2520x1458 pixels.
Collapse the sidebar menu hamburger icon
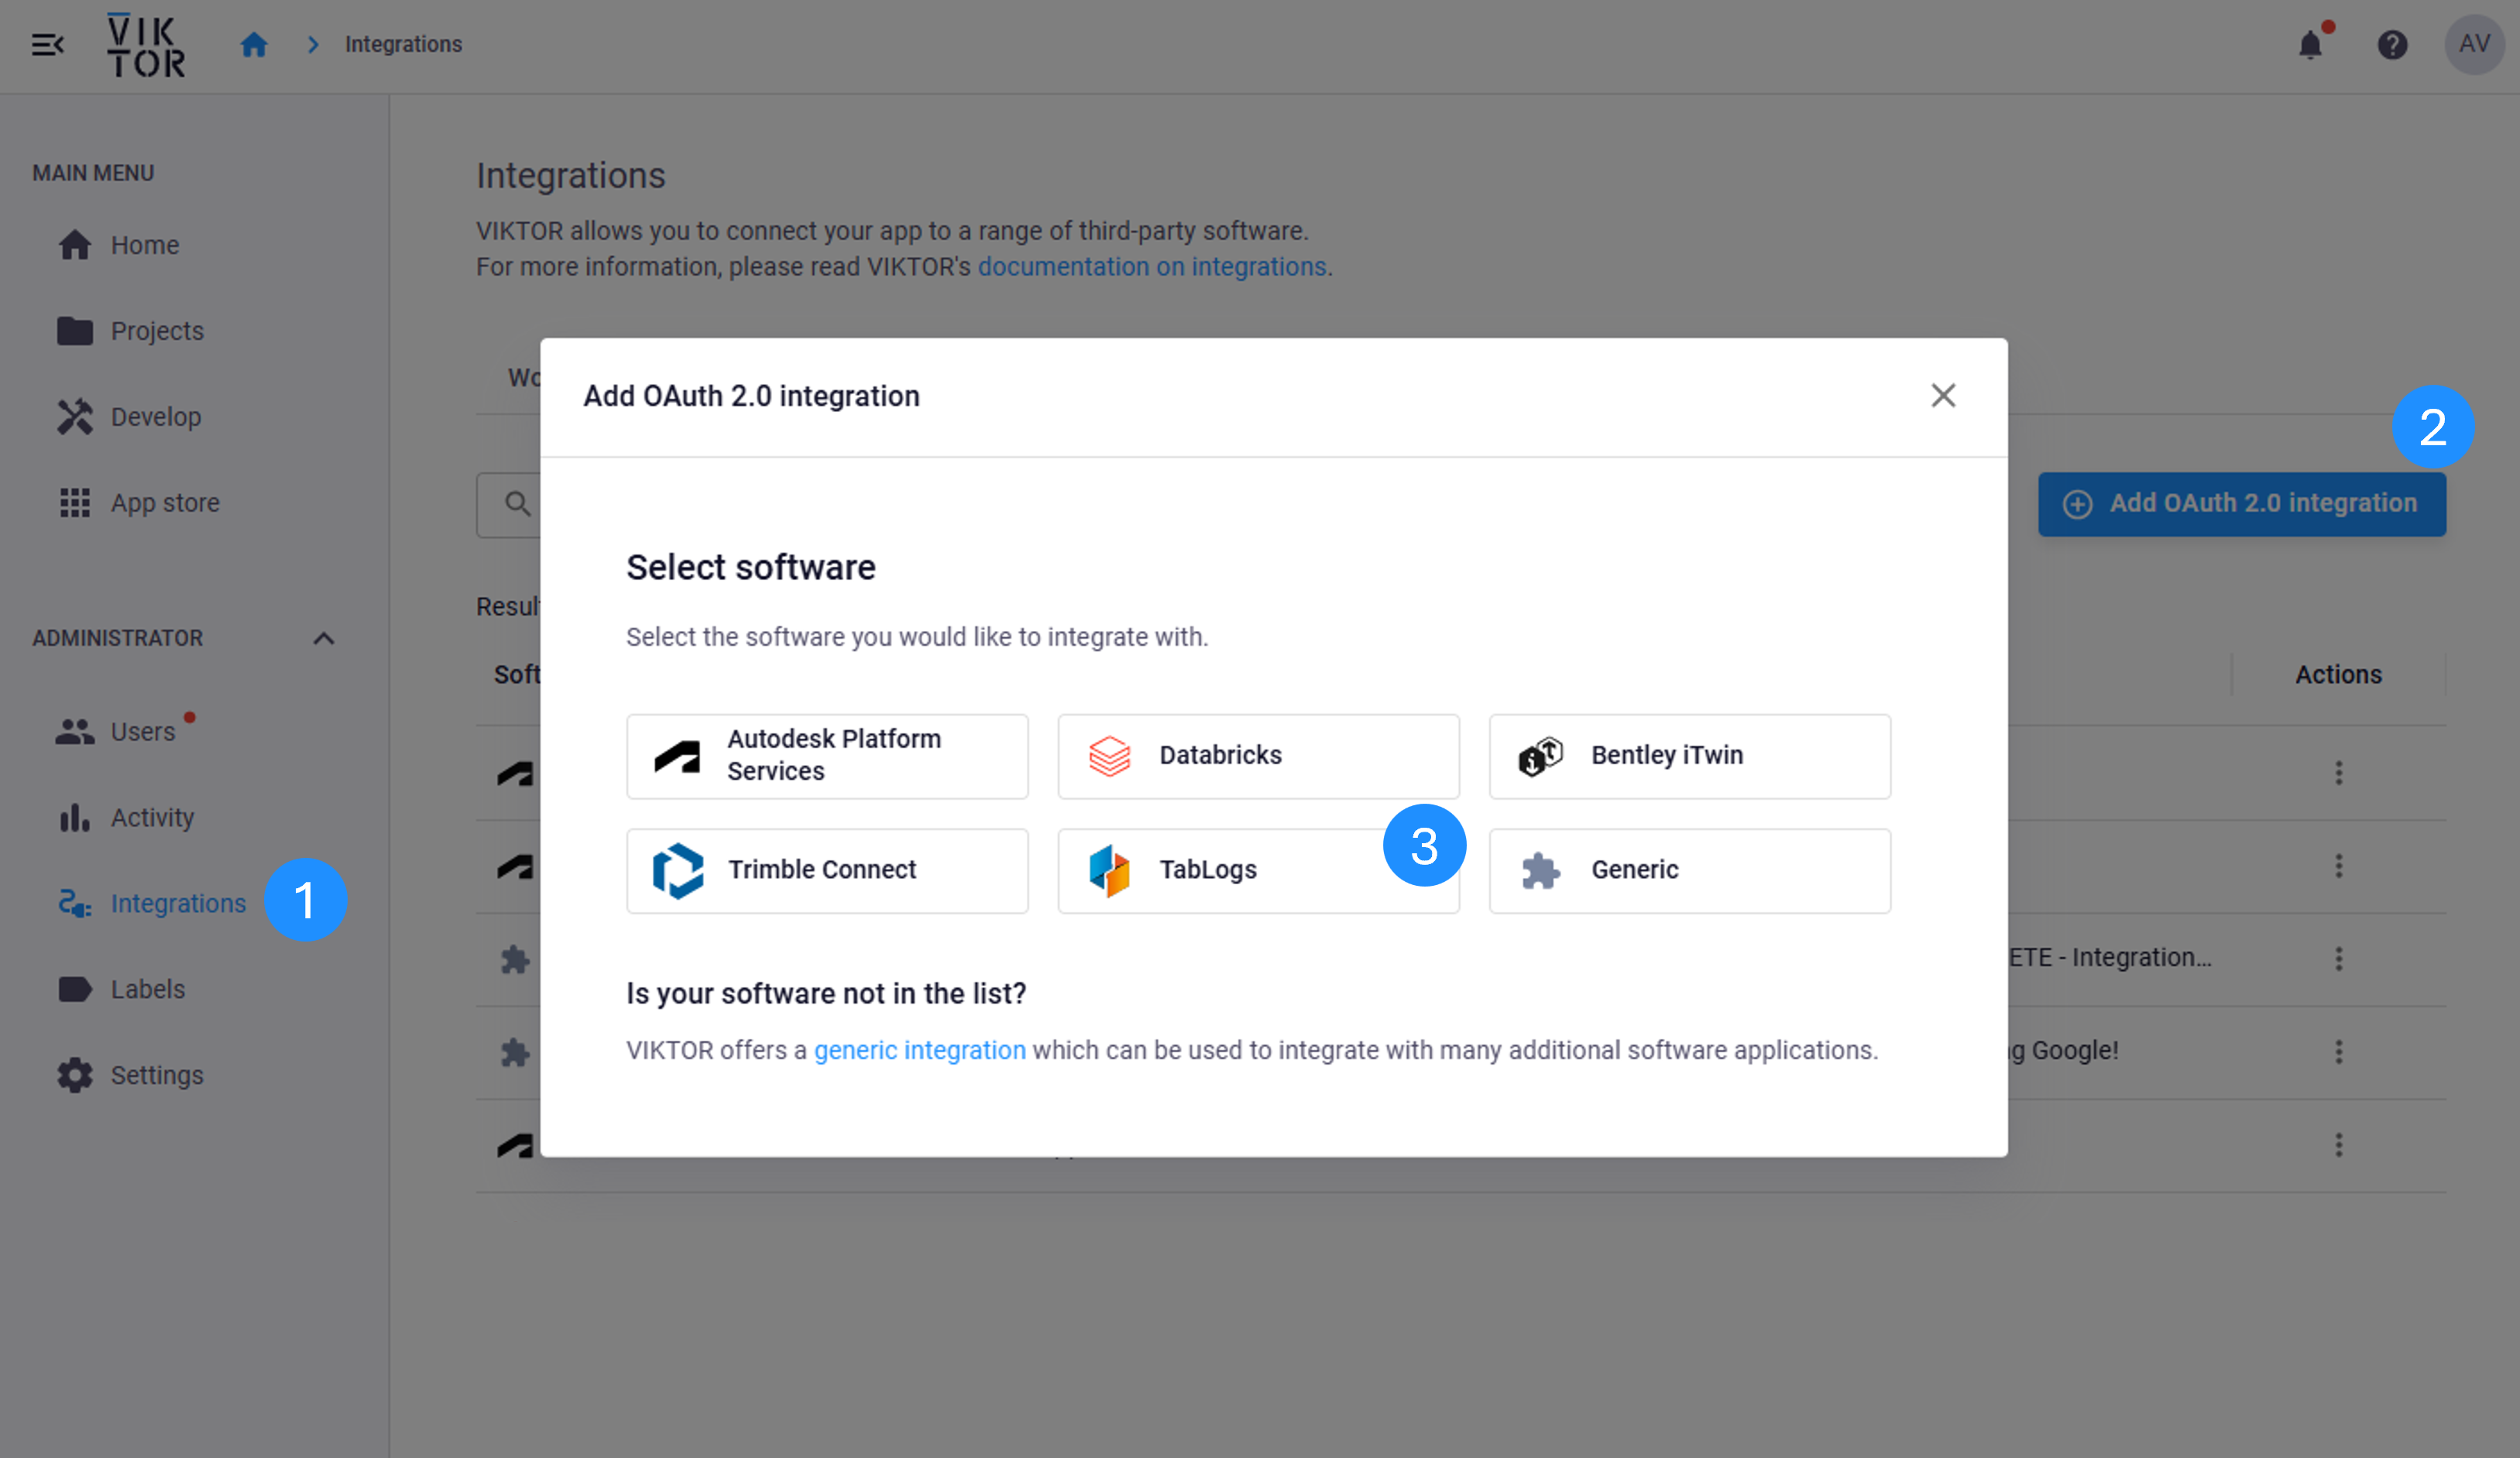47,45
